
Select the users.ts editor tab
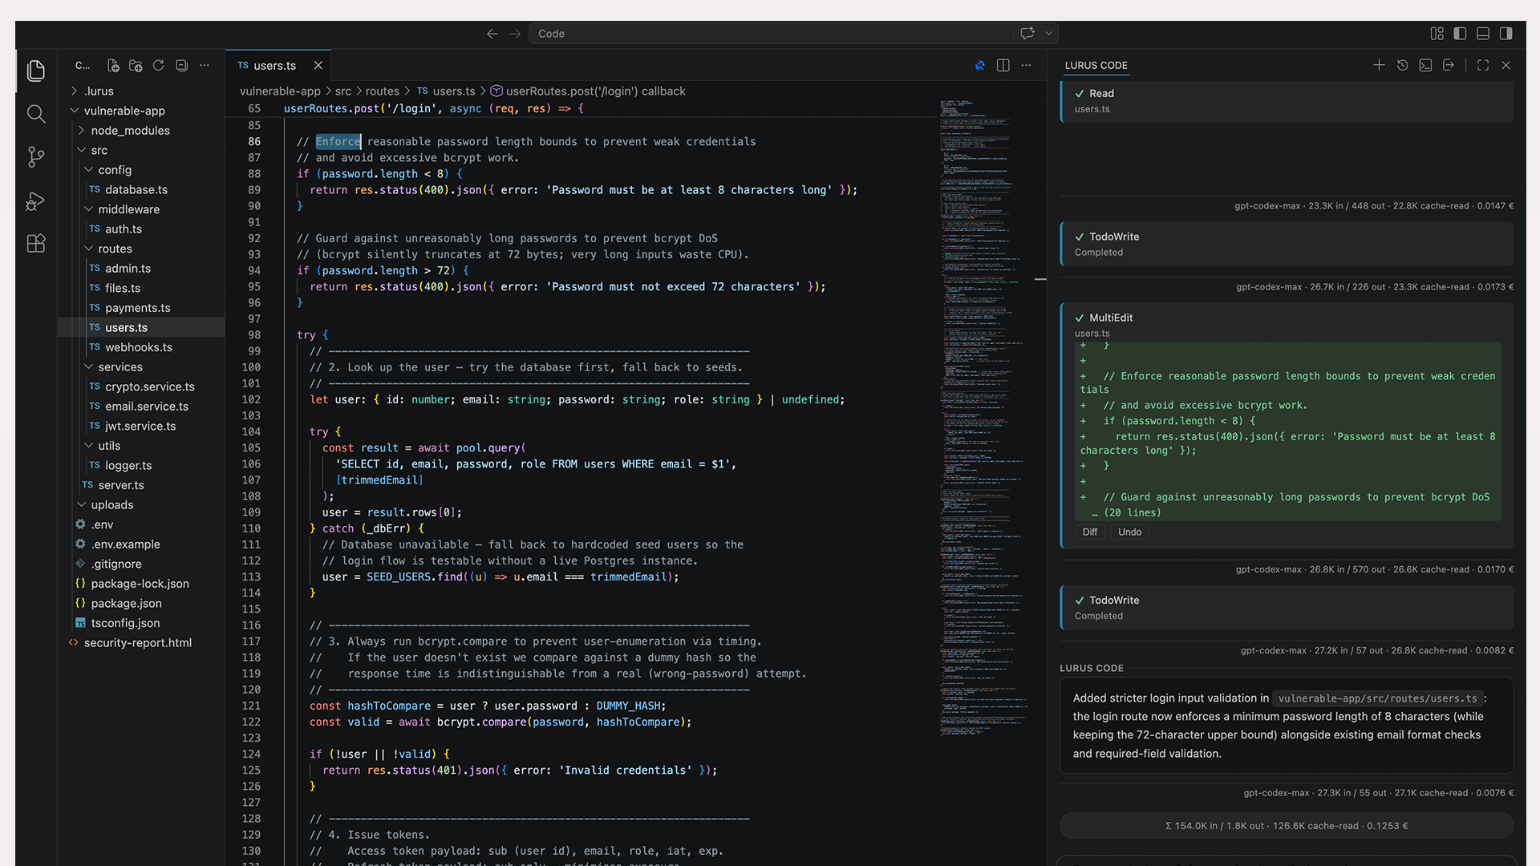coord(274,66)
